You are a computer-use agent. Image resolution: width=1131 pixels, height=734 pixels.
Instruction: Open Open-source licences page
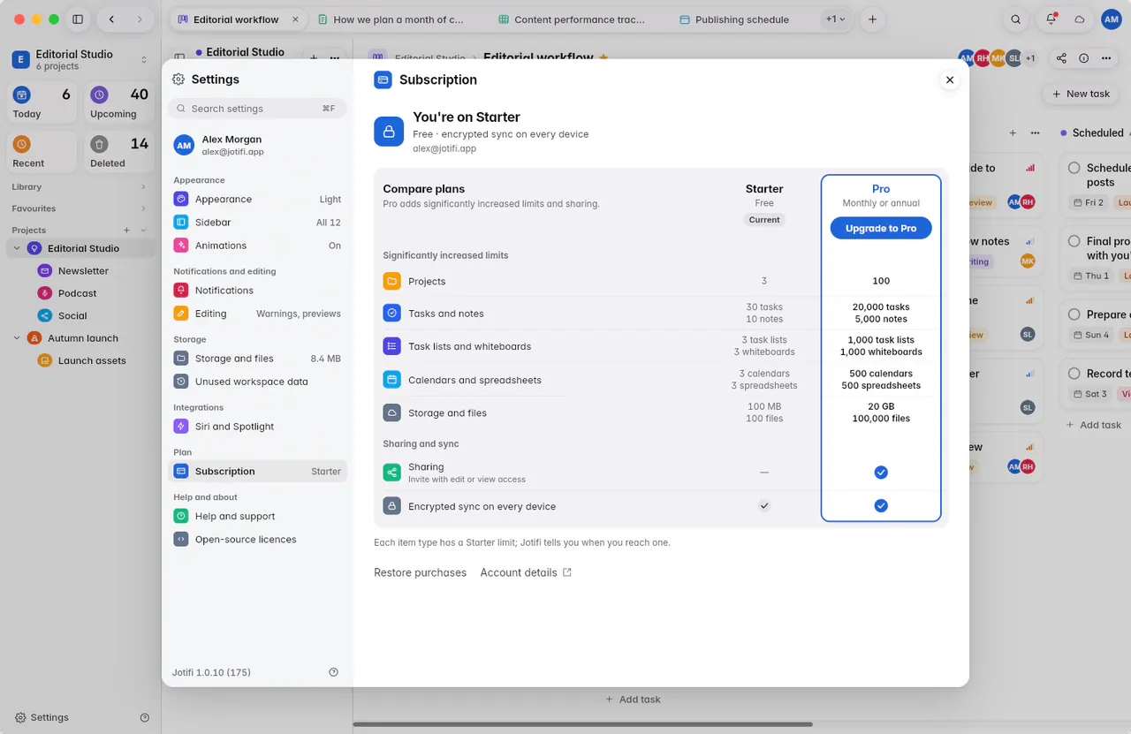pyautogui.click(x=257, y=540)
